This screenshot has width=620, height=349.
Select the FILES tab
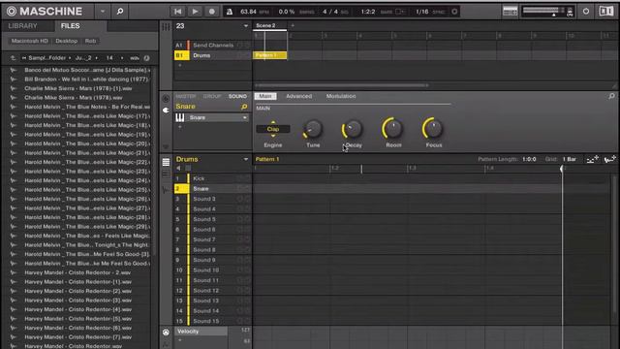coord(71,26)
